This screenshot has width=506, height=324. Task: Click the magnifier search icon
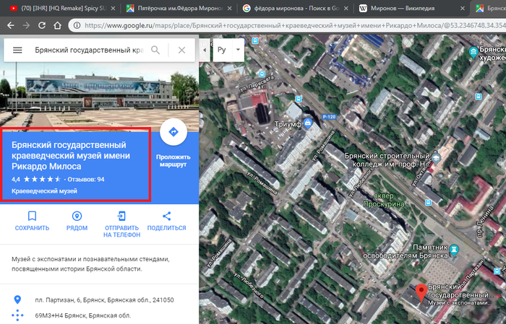point(155,51)
